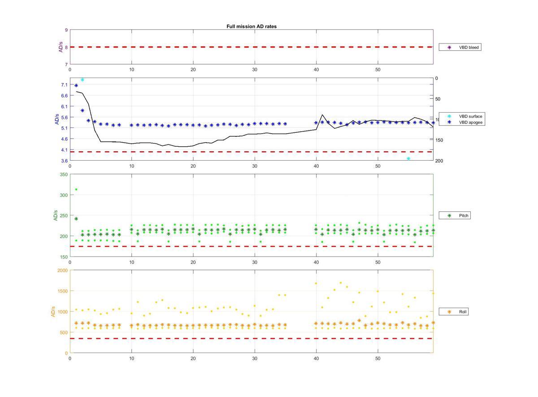This screenshot has height=397, width=538.
Task: Click the "2000" tick label on orange axis
Action: pyautogui.click(x=62, y=270)
